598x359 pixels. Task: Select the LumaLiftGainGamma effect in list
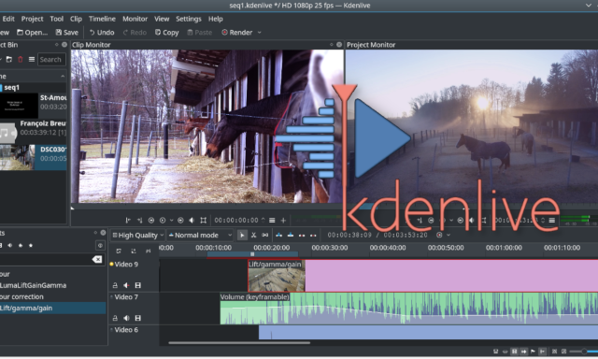pos(34,285)
